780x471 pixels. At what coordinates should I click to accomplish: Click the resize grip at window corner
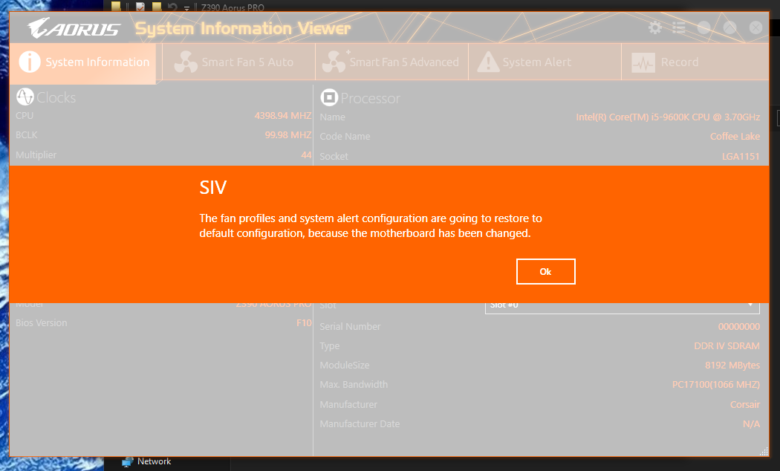coord(764,451)
